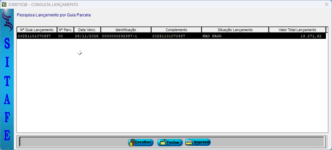The height and width of the screenshot is (150, 332).
Task: Select the NAO PAGO status cell
Action: click(212, 36)
